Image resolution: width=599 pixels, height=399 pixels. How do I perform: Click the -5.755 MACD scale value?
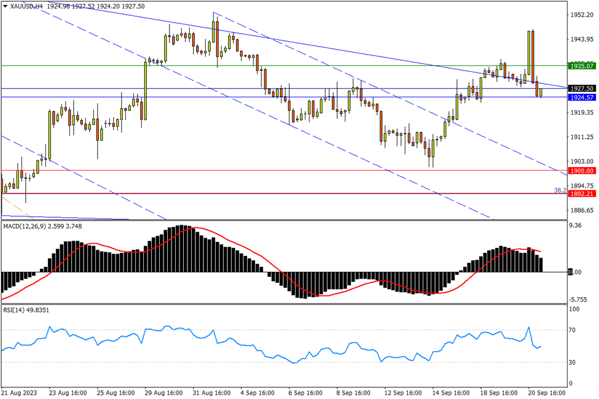tap(578, 299)
